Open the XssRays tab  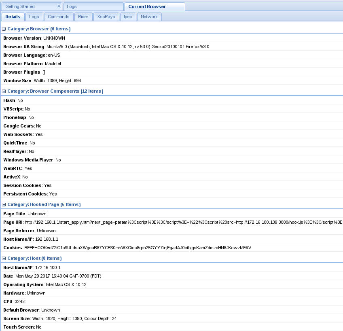pyautogui.click(x=106, y=17)
